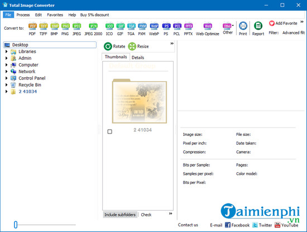
Task: Click the Web Optimize icon
Action: pyautogui.click(x=208, y=29)
